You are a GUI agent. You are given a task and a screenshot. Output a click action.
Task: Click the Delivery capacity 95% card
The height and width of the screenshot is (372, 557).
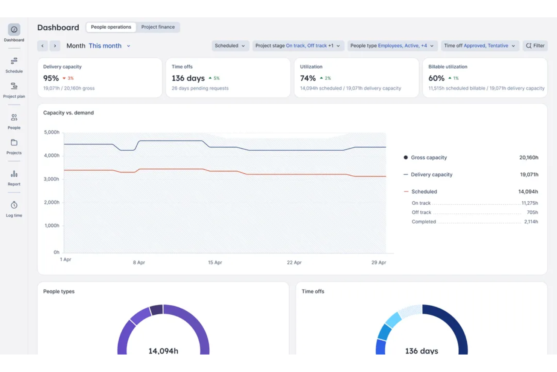click(x=100, y=78)
